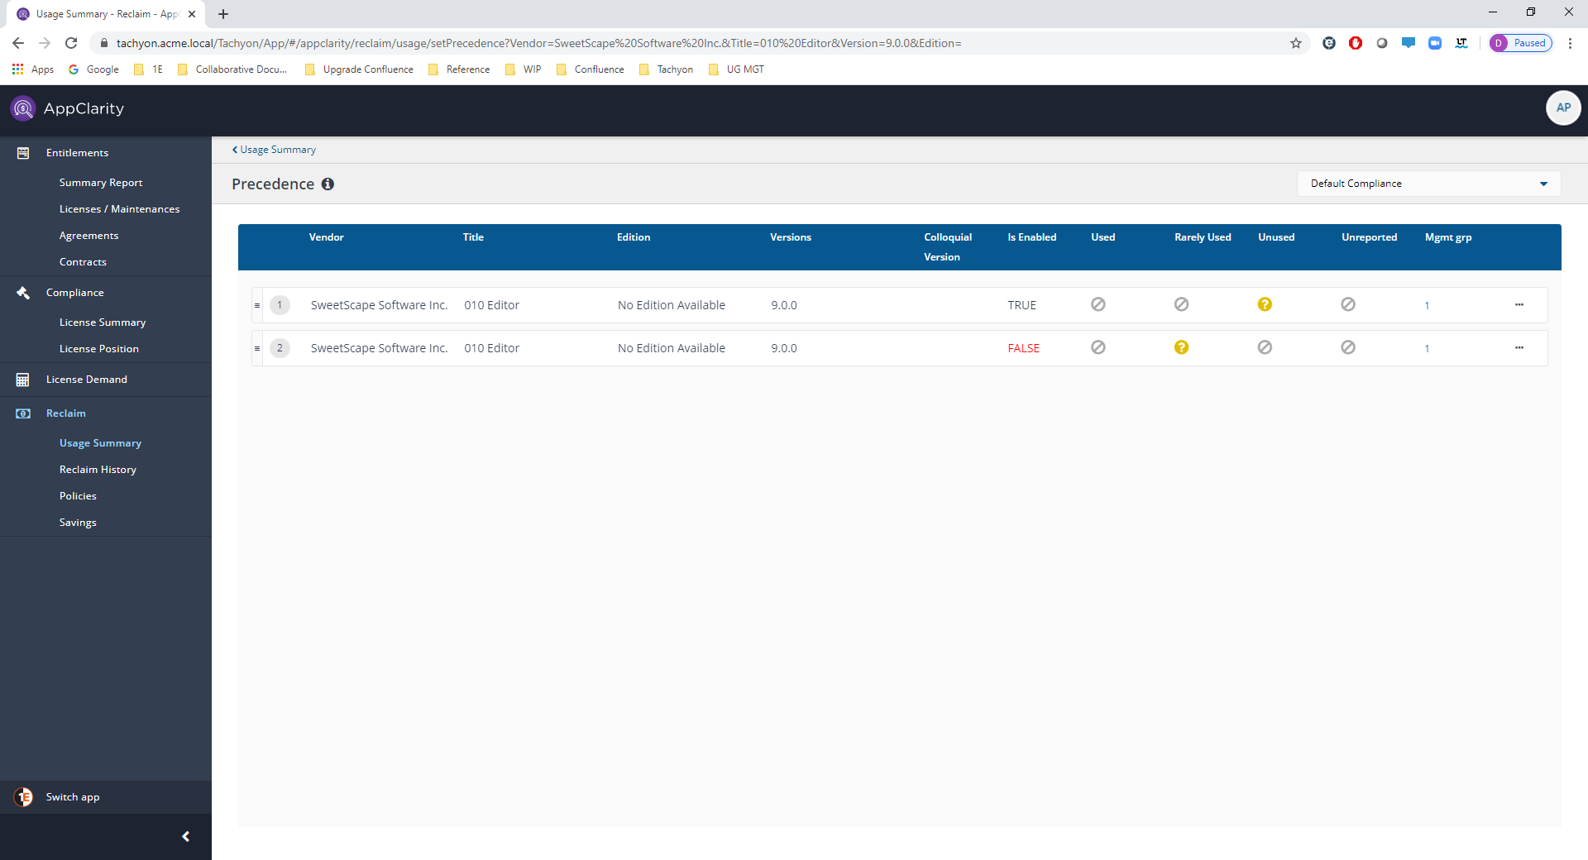Open the Default Compliance dropdown
This screenshot has width=1588, height=860.
coord(1428,184)
